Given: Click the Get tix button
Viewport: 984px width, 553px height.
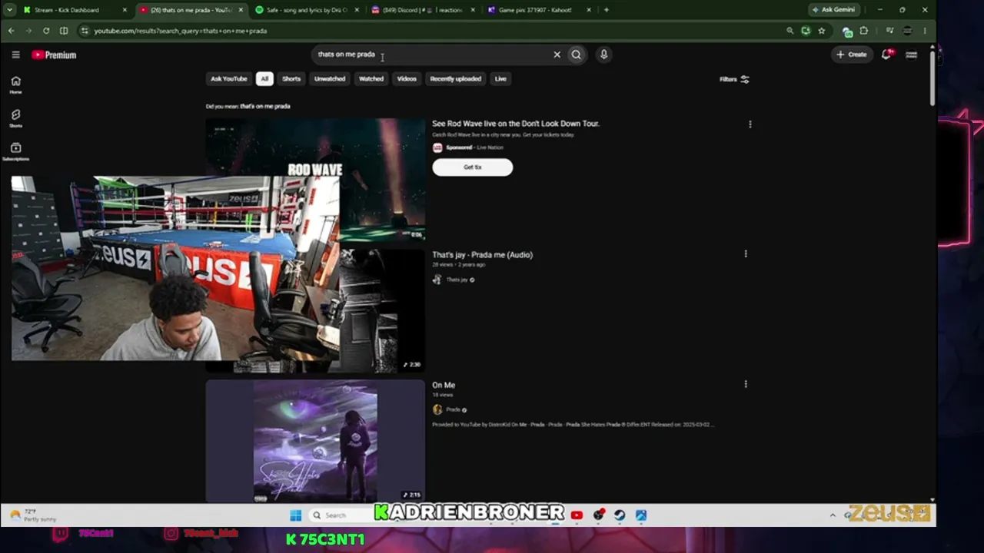Looking at the screenshot, I should [473, 167].
